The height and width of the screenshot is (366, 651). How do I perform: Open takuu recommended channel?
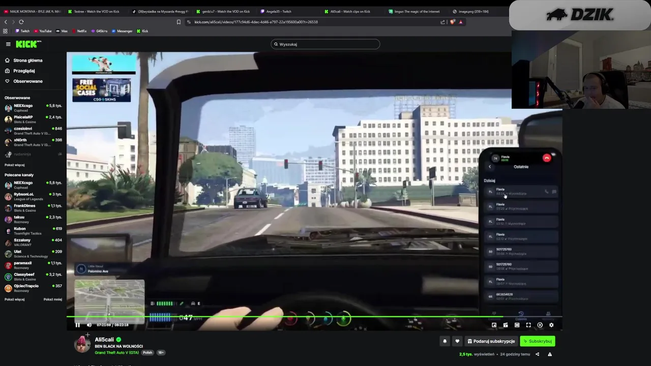point(33,219)
